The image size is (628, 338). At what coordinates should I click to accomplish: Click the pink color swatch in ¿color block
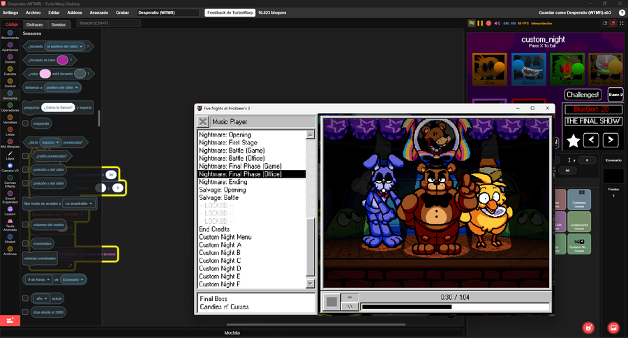coord(45,74)
